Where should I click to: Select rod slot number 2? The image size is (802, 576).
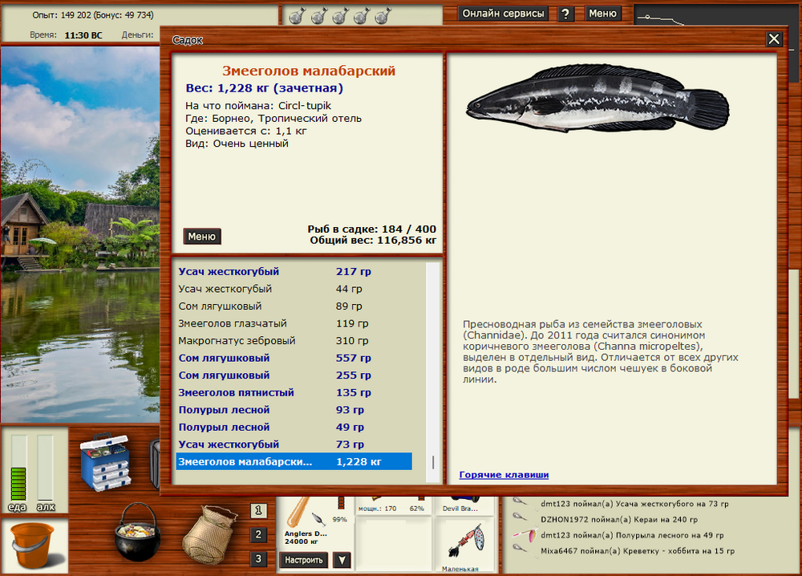[259, 533]
